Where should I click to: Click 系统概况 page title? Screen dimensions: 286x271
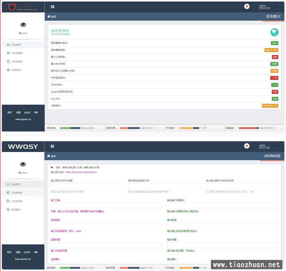click(x=273, y=16)
